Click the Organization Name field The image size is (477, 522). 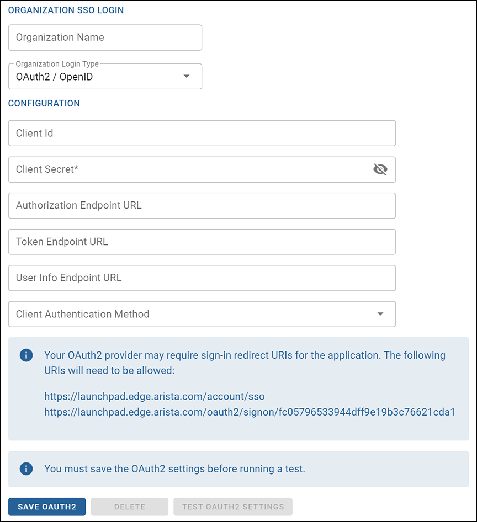105,38
